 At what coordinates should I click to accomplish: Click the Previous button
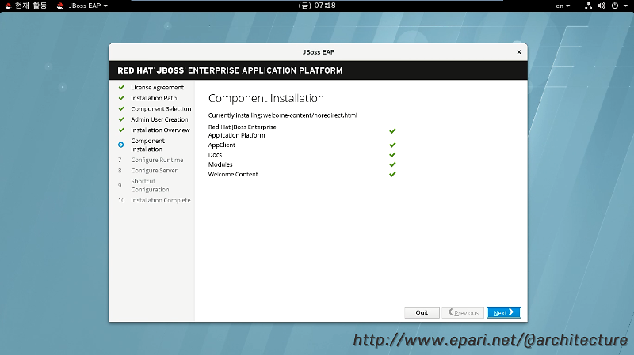(463, 312)
